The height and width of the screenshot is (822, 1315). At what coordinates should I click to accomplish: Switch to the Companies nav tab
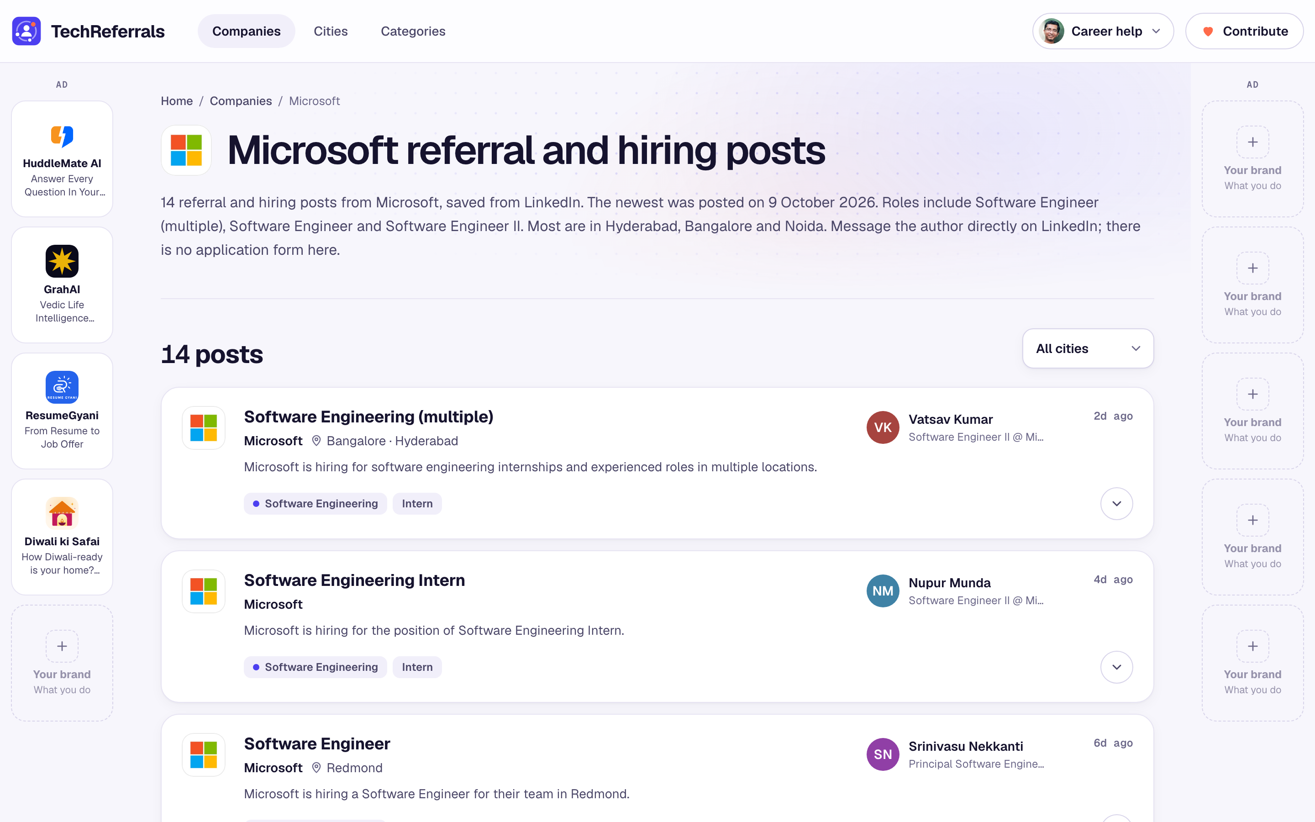tap(246, 31)
